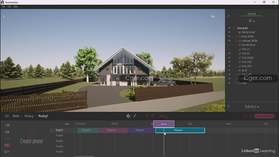Collapse the right panel with the arrow beside Search
The height and width of the screenshot is (157, 279).
click(x=229, y=16)
